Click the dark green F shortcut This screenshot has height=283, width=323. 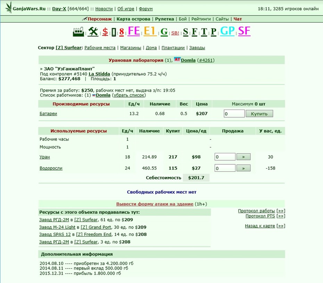pyautogui.click(x=194, y=32)
